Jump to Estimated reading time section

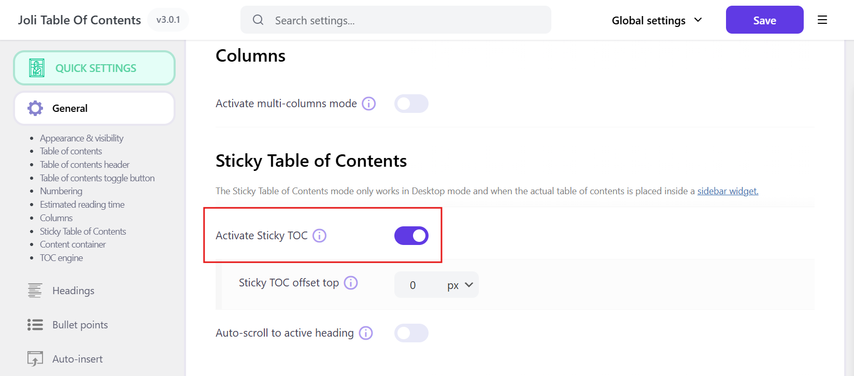click(x=82, y=205)
